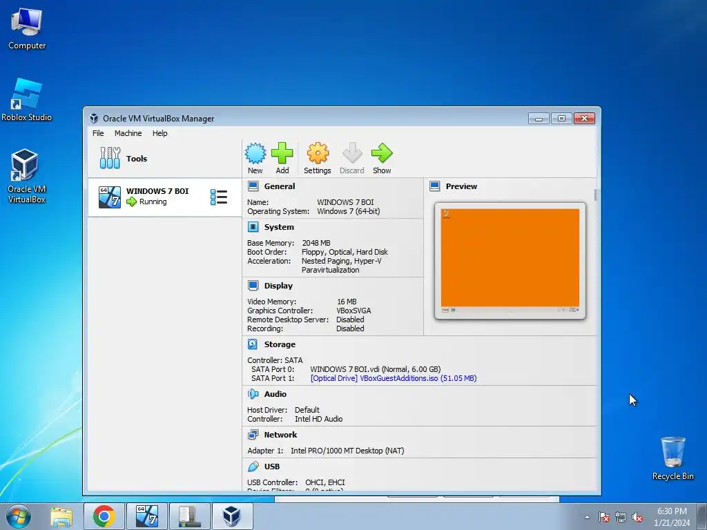707x530 pixels.
Task: Click the Windows 7 (64-bit) operating system value
Action: (348, 211)
